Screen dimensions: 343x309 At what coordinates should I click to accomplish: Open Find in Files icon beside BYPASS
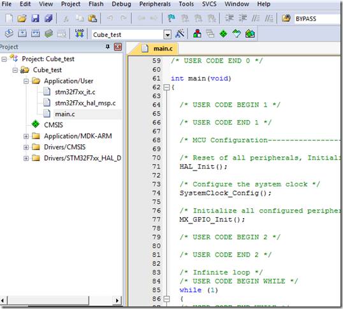point(286,19)
